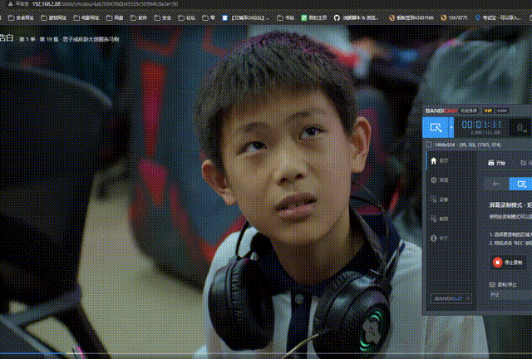The height and width of the screenshot is (359, 532).
Task: Open the single-character bookmark folder
Action: (209, 17)
